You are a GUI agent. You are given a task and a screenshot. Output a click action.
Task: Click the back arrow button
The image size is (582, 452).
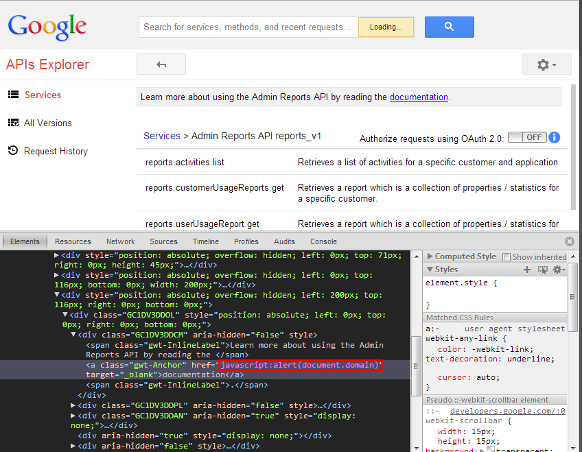[x=161, y=64]
